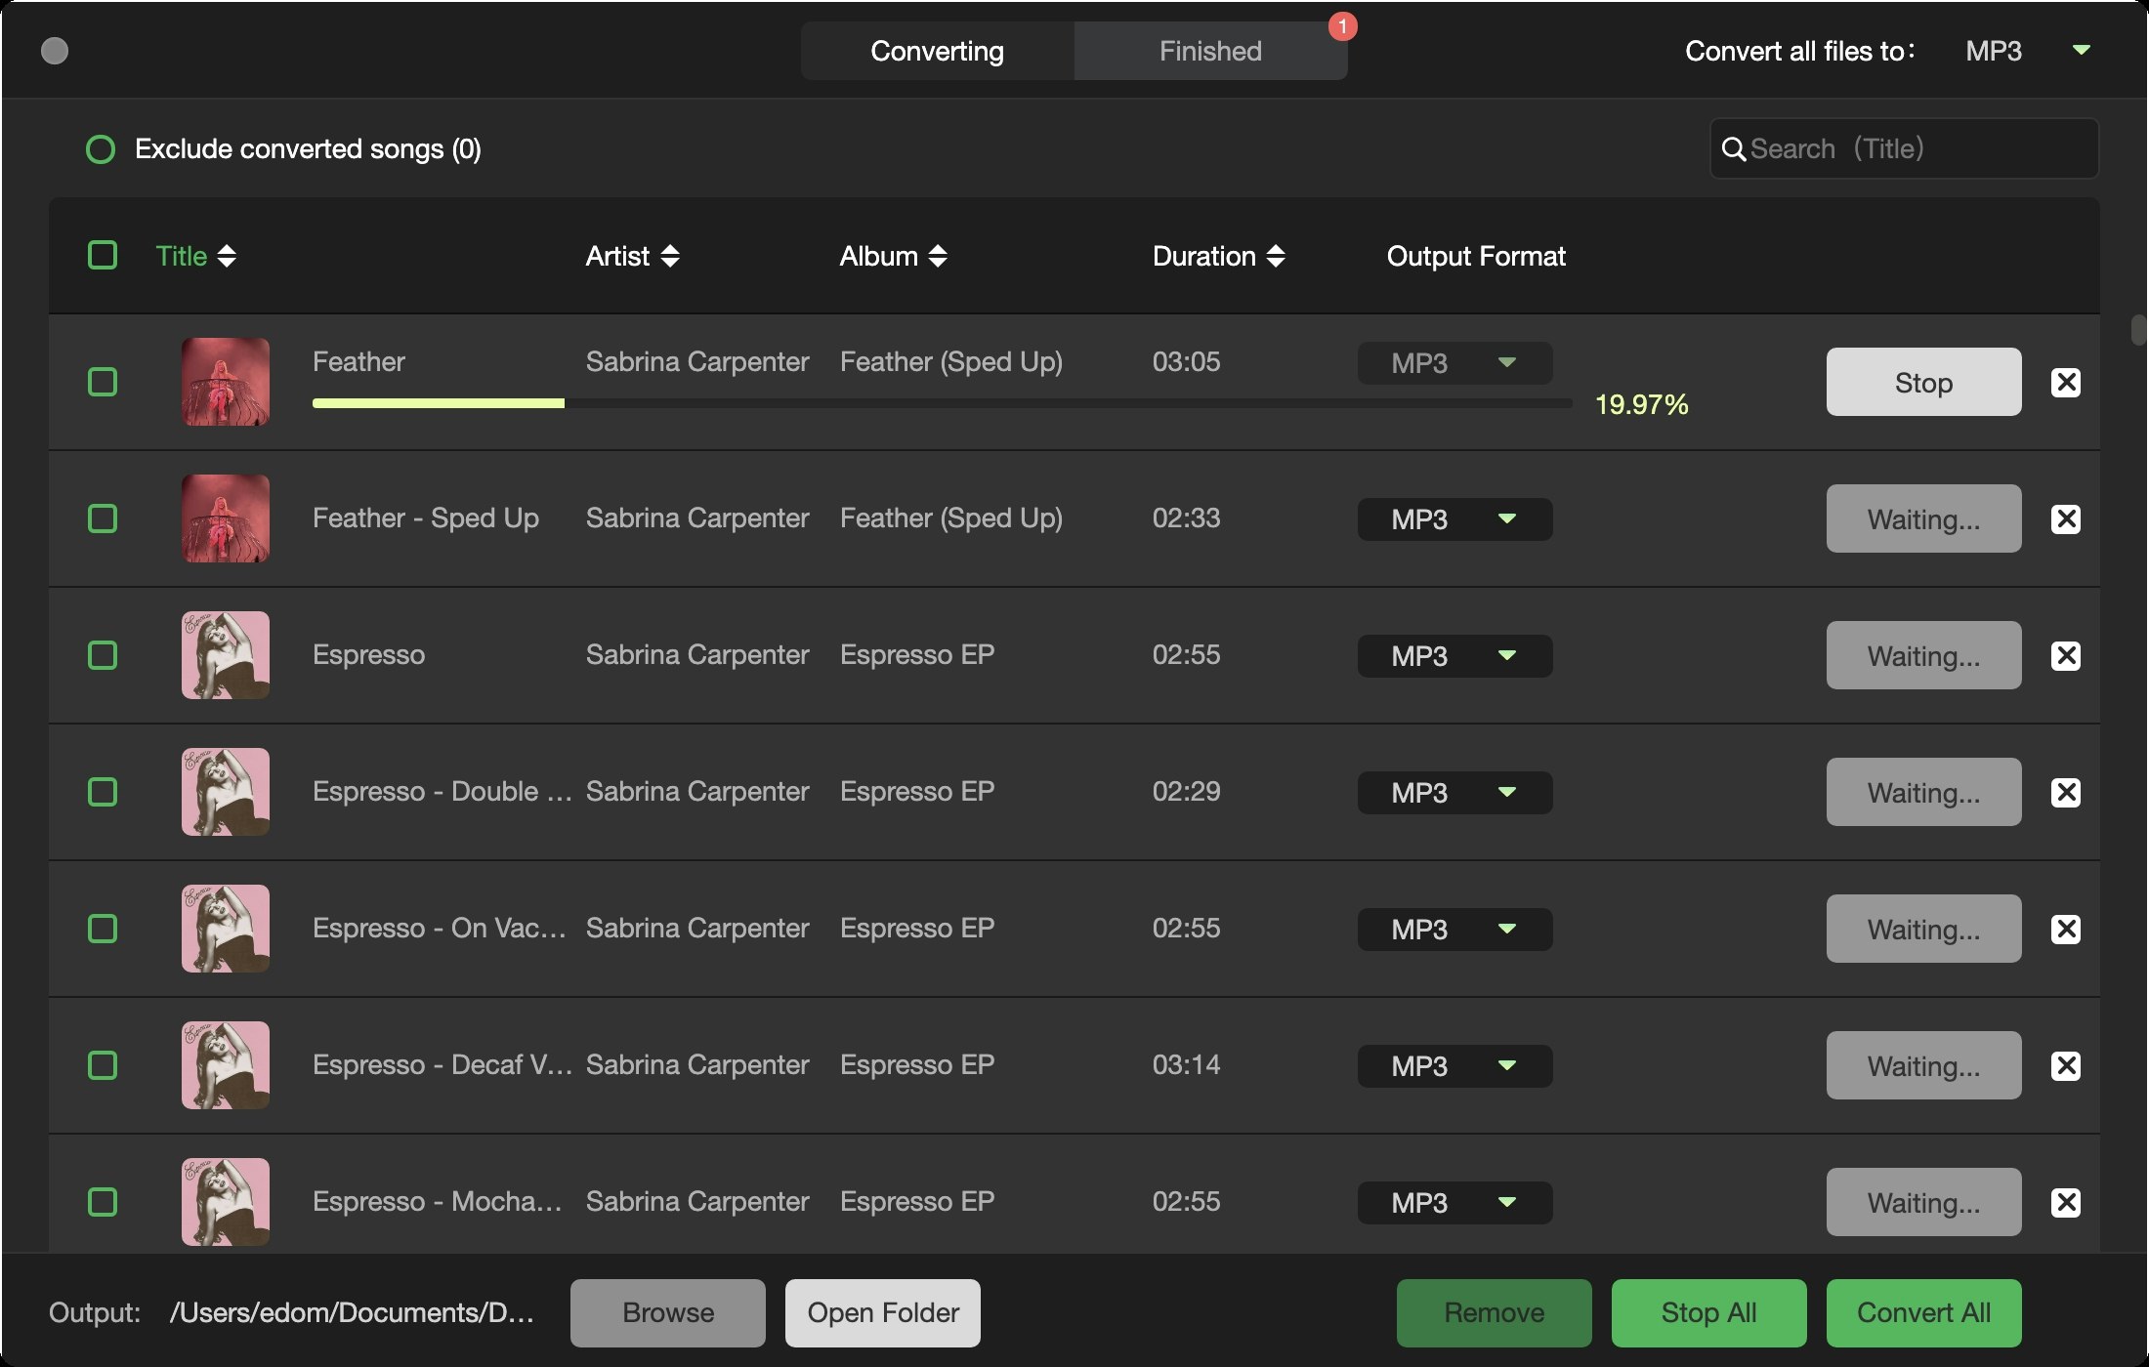This screenshot has height=1367, width=2149.
Task: Check the Espresso - Double row checkbox
Action: click(x=103, y=792)
